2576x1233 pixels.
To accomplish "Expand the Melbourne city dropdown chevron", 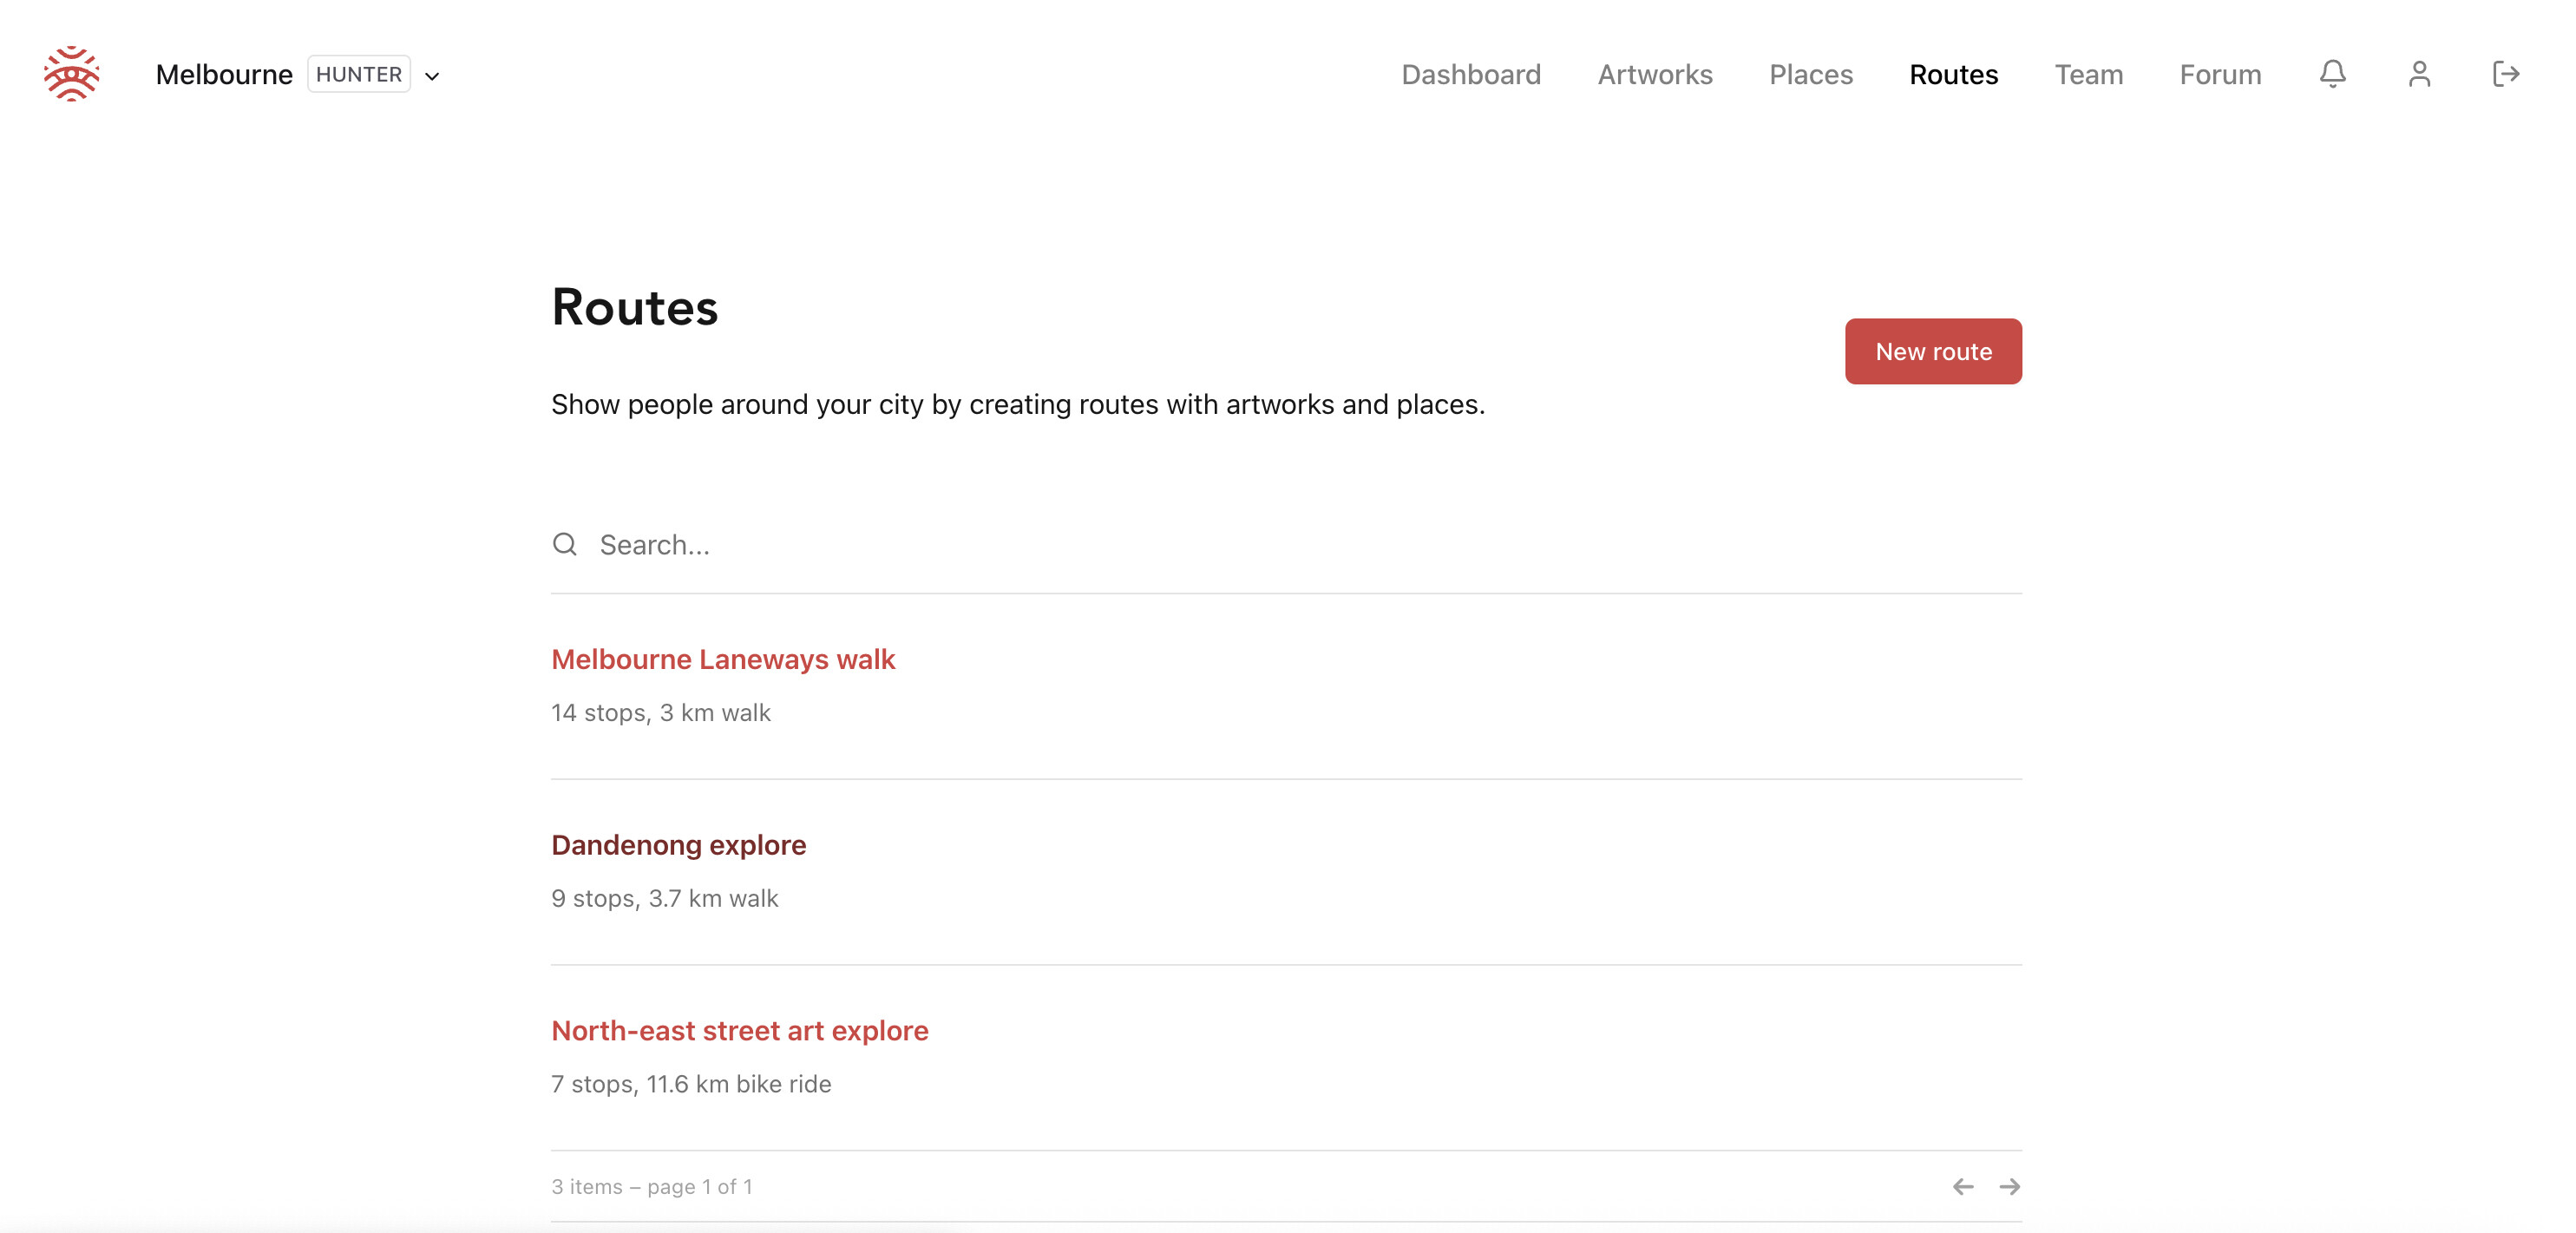I will click(432, 76).
